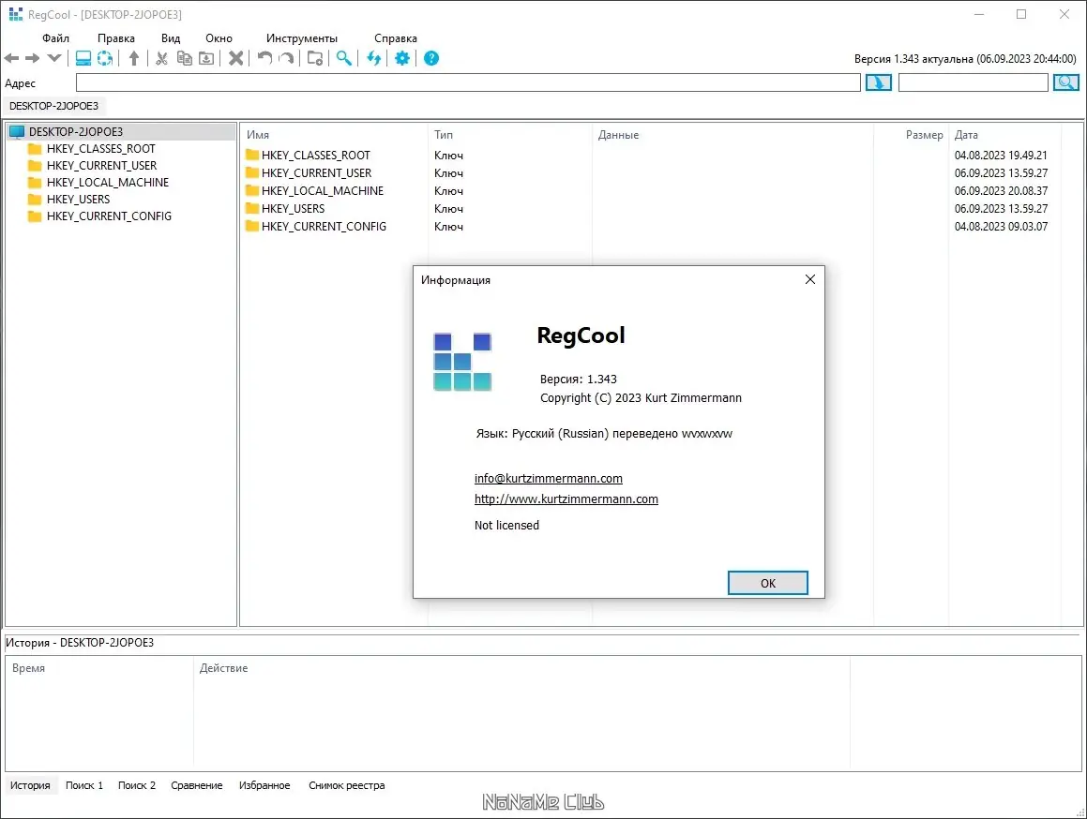Select the DESKTOP-2JOPOE3 window tab
This screenshot has width=1087, height=819.
click(x=54, y=106)
